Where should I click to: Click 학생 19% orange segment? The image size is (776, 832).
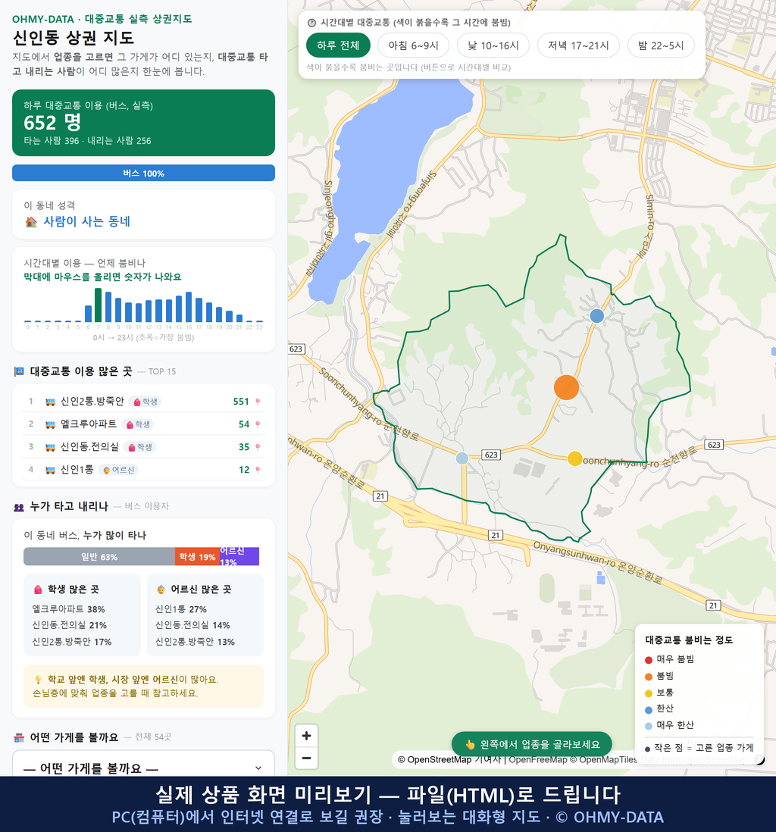[x=198, y=557]
